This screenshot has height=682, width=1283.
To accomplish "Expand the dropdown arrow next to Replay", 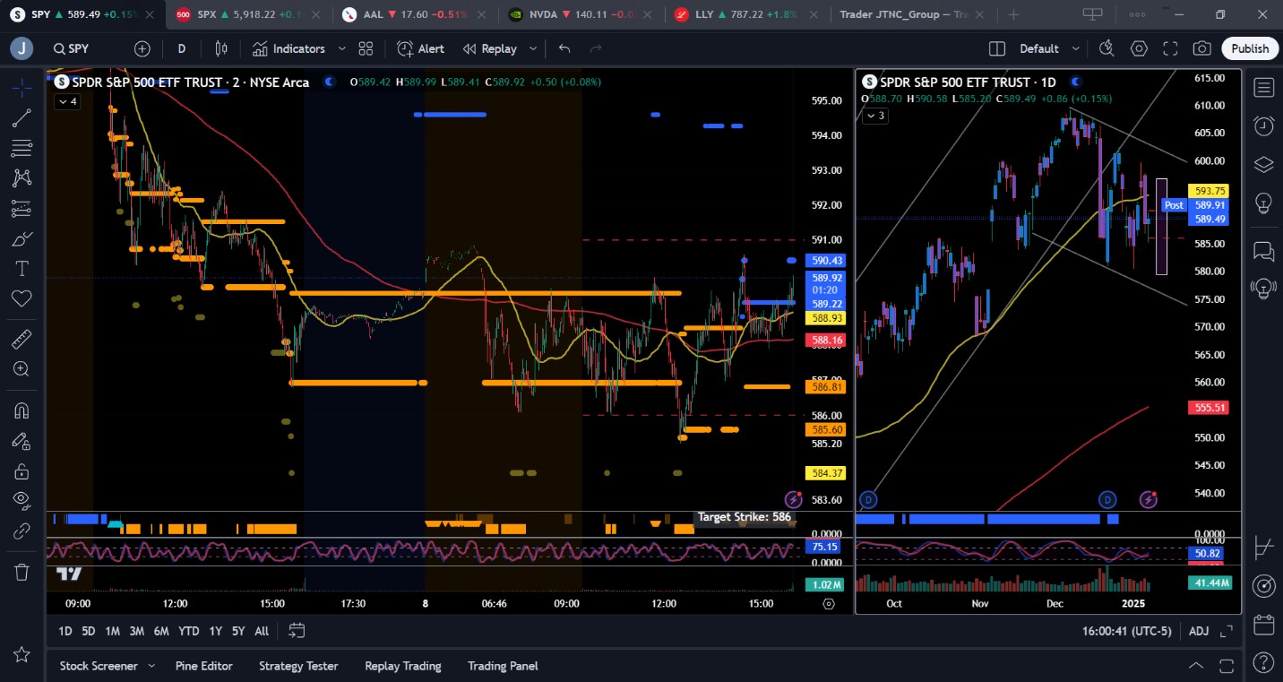I will pyautogui.click(x=533, y=48).
